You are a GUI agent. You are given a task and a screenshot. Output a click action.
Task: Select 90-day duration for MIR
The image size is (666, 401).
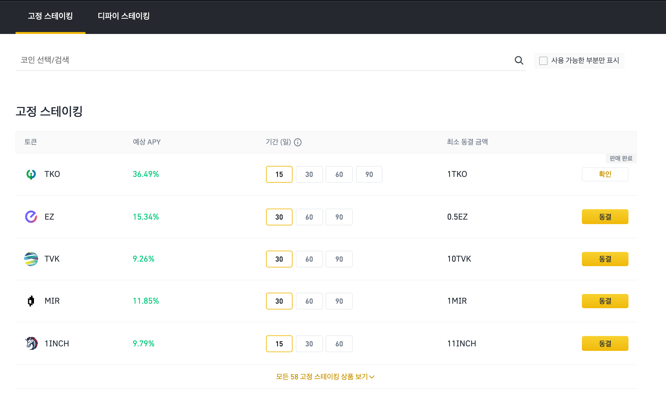coord(339,301)
